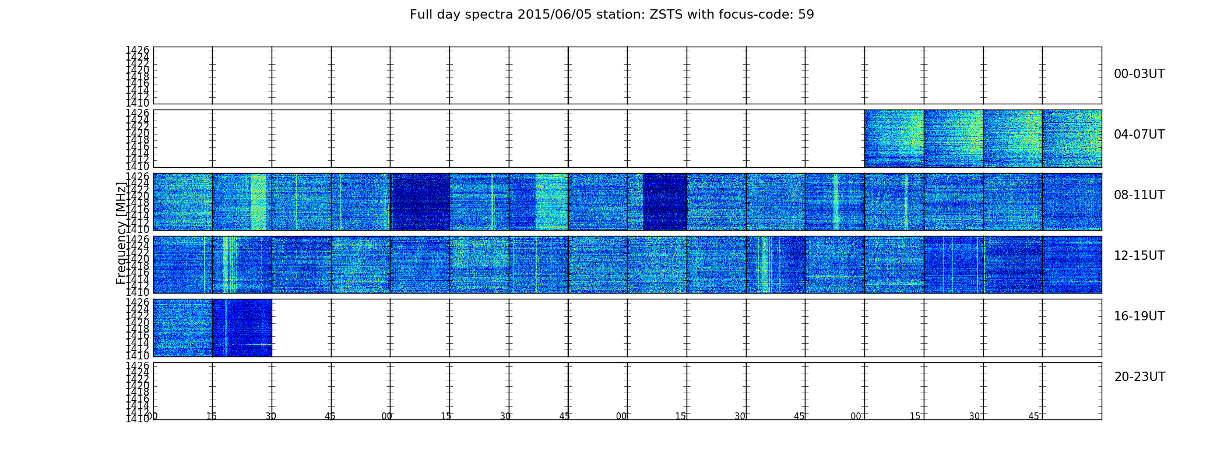Viewport: 1224px width, 466px height.
Task: Click the empty 00-03UT spectrum panel
Action: tap(627, 75)
